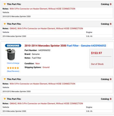
Task: Select the 2014 Mercedes Sprinter 2500 vehicle row
Action: click(57, 36)
